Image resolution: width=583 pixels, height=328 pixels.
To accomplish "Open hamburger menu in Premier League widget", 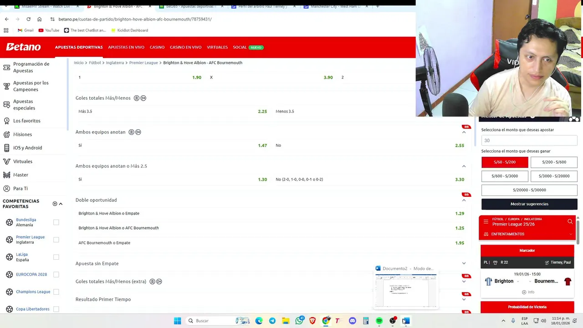I will pyautogui.click(x=486, y=221).
